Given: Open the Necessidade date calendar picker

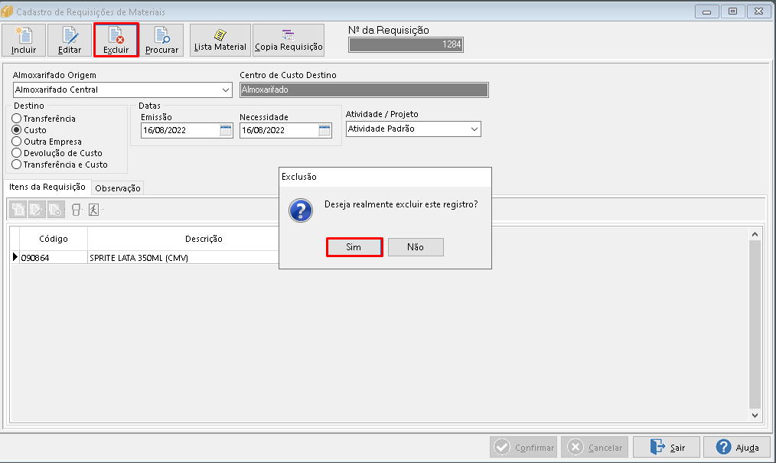Looking at the screenshot, I should point(324,131).
